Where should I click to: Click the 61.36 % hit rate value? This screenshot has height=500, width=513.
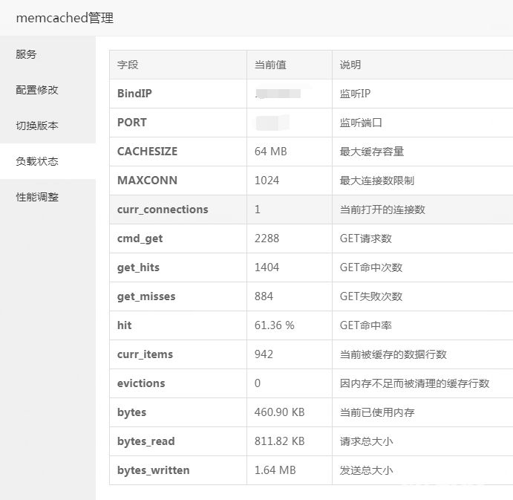click(x=275, y=325)
